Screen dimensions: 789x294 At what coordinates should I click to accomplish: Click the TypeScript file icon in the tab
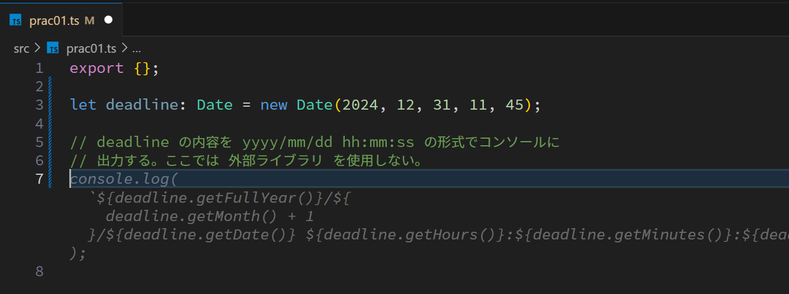coord(16,21)
